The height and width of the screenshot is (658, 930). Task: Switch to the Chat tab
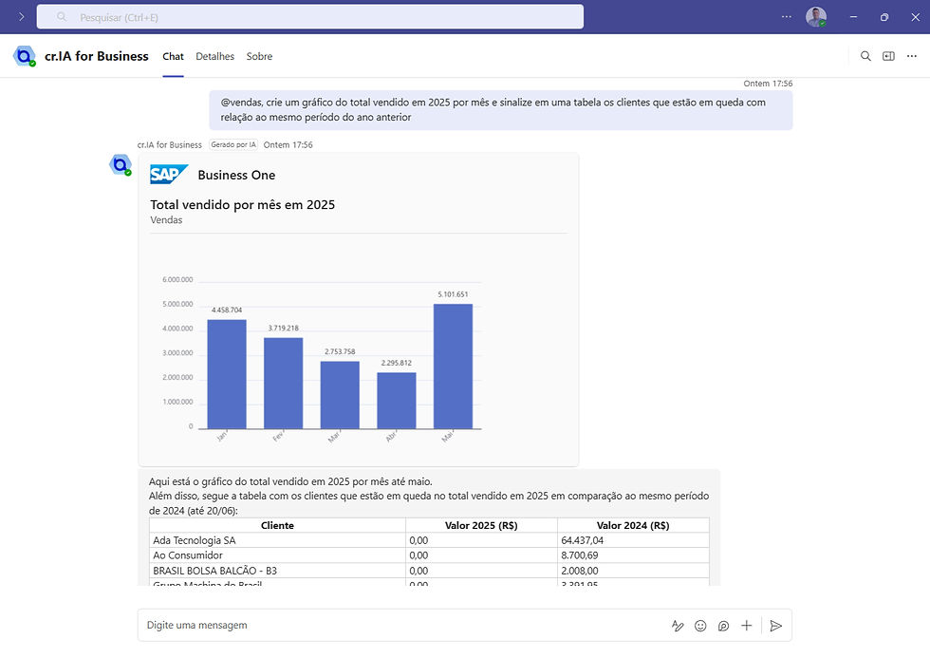[x=173, y=56]
